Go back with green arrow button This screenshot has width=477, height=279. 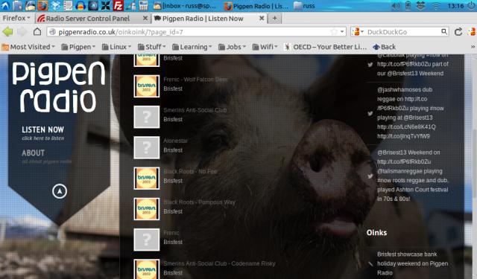[x=7, y=31]
